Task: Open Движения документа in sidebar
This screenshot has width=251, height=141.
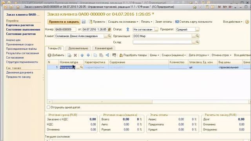Action: tap(20, 72)
